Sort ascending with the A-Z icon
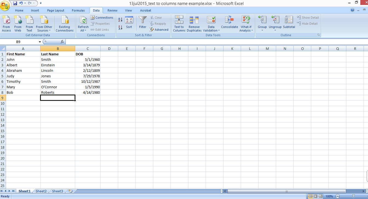This screenshot has width=368, height=199. pos(120,20)
